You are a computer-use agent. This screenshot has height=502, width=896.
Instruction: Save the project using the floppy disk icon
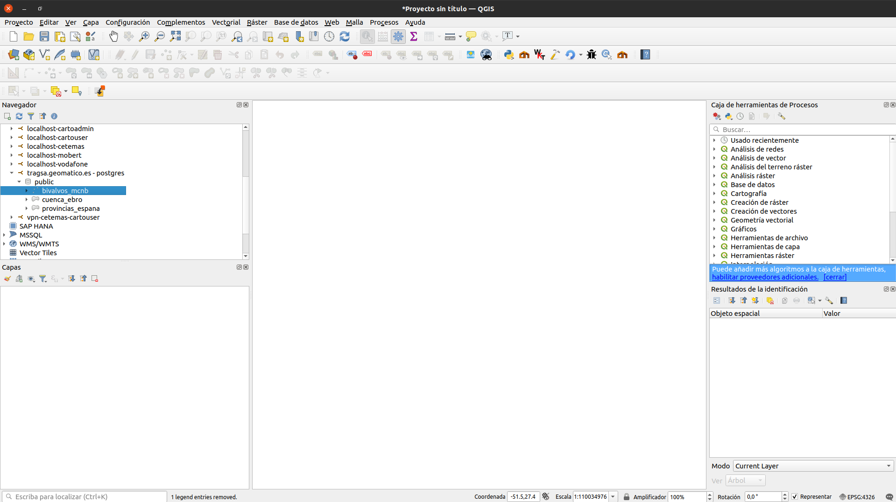44,36
